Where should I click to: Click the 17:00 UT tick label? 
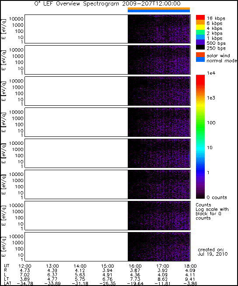163,266
